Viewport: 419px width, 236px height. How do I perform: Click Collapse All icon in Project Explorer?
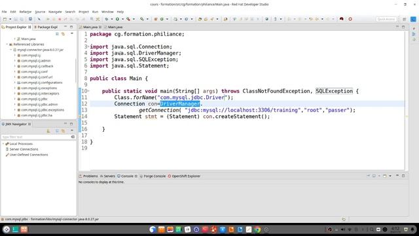click(x=57, y=33)
